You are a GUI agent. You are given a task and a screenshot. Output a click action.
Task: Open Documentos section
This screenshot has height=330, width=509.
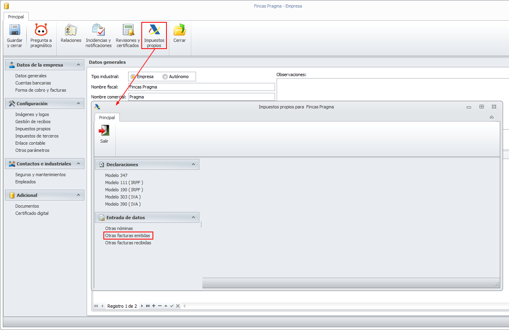coord(27,206)
